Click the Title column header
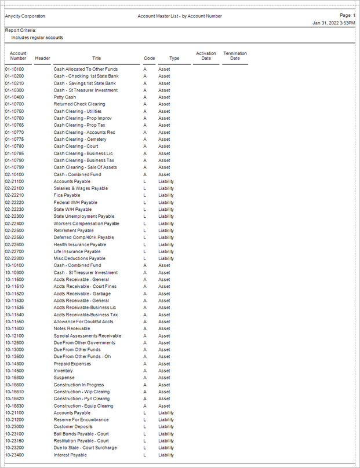This screenshot has height=468, width=360. pos(96,58)
